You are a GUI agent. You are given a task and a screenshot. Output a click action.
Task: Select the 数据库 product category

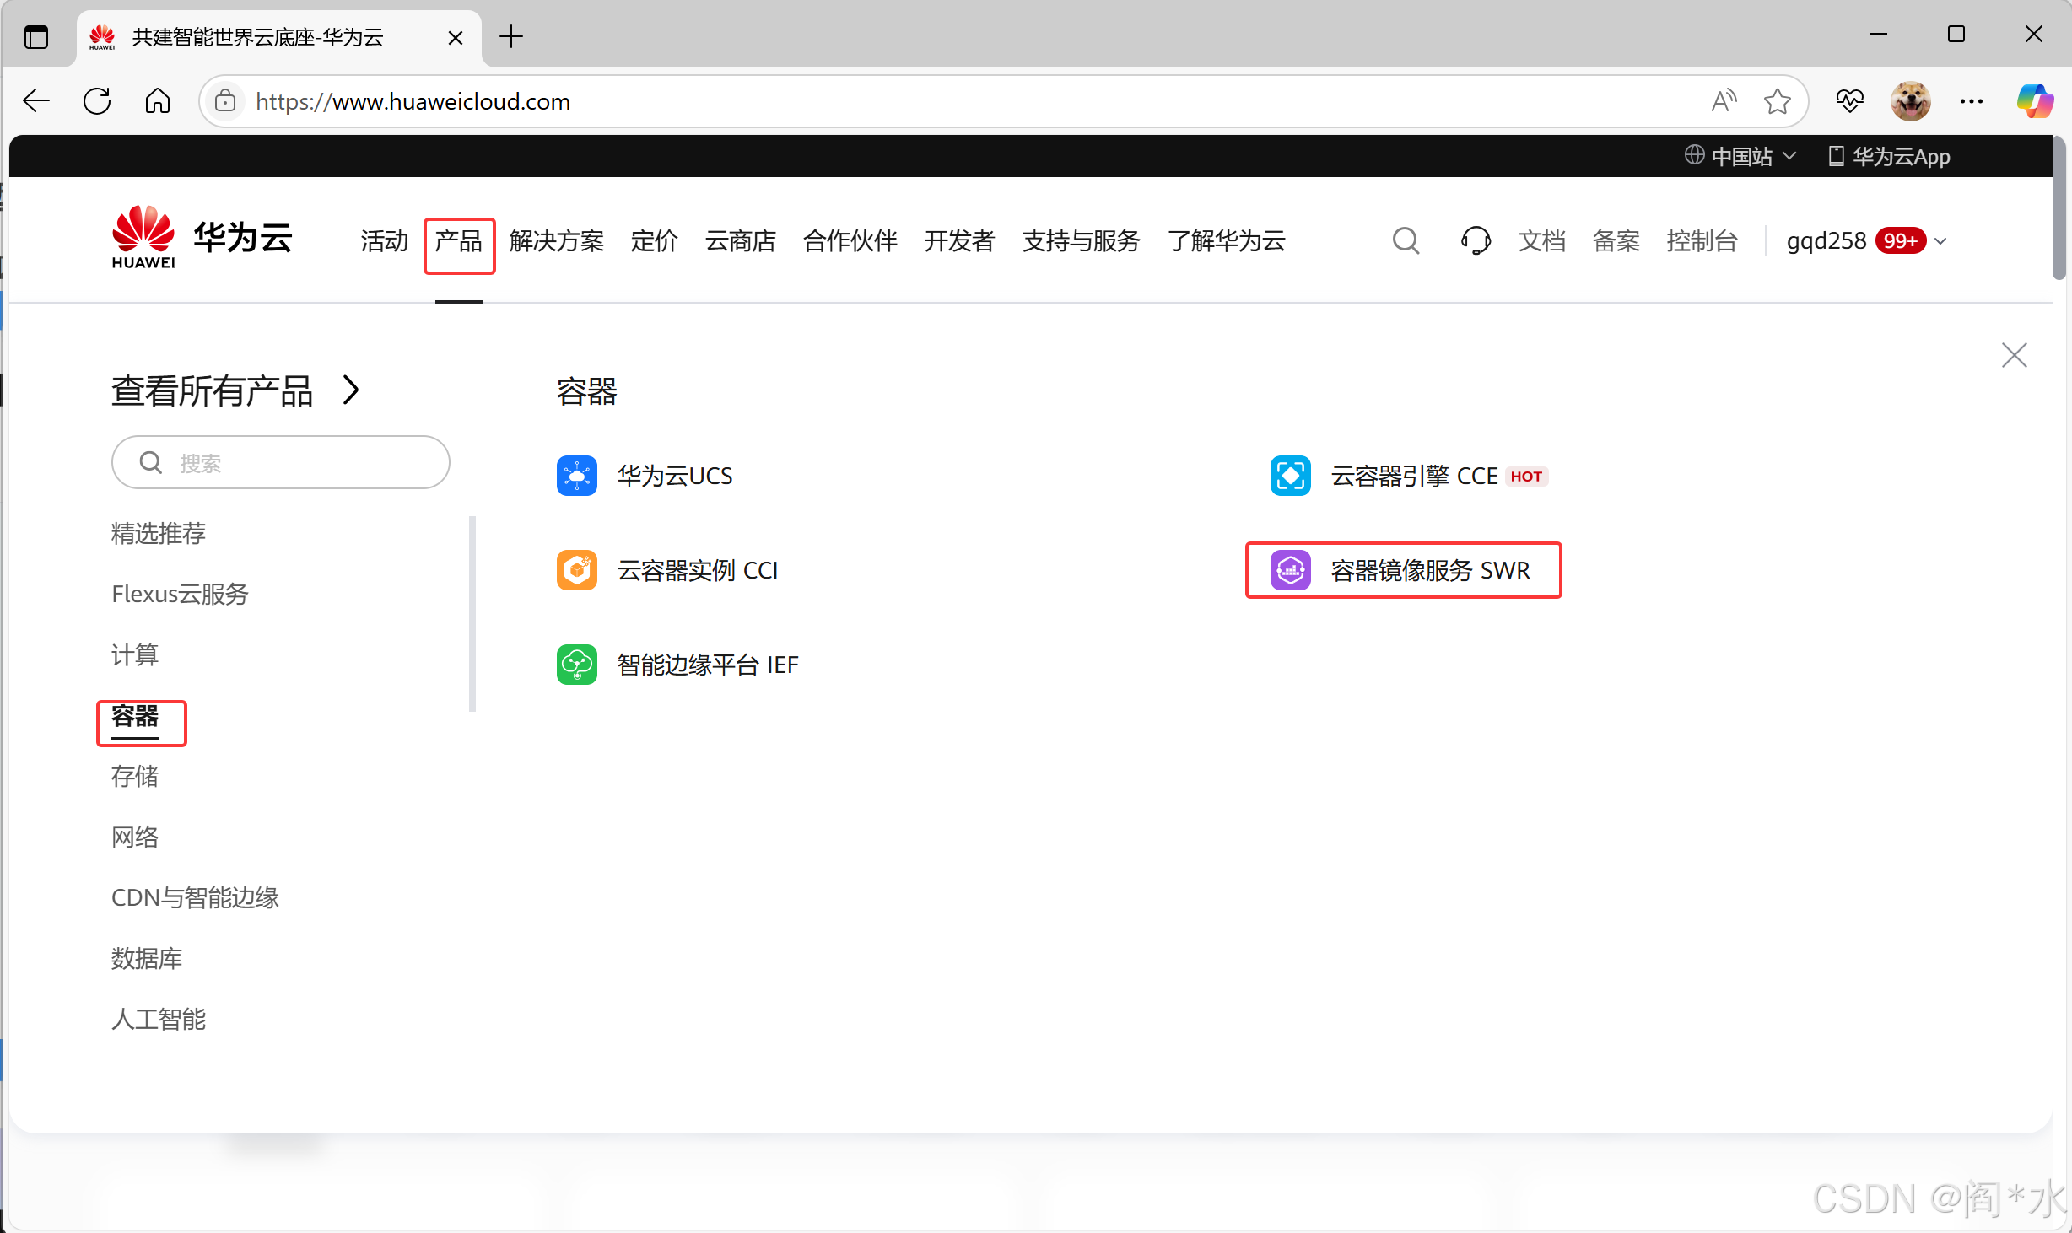147,958
